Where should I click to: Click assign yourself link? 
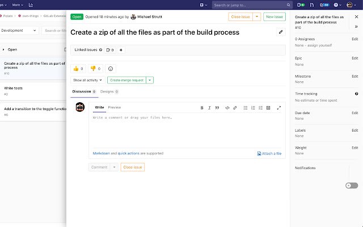point(319,45)
